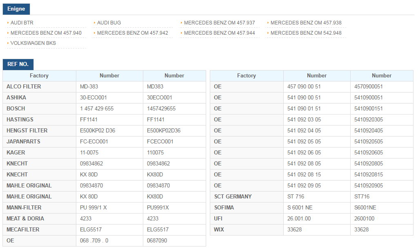Screen dimensions: 418x251
Task: Select number 1457429655
Action: pyautogui.click(x=161, y=109)
